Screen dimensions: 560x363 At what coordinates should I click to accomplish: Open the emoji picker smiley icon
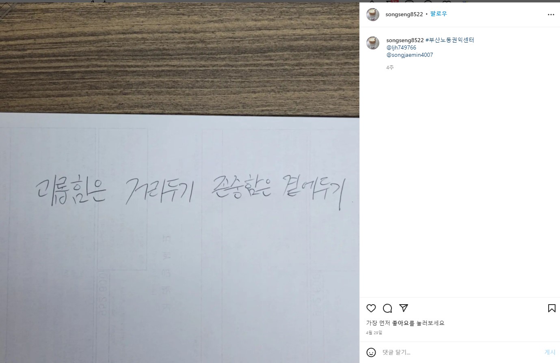(371, 352)
